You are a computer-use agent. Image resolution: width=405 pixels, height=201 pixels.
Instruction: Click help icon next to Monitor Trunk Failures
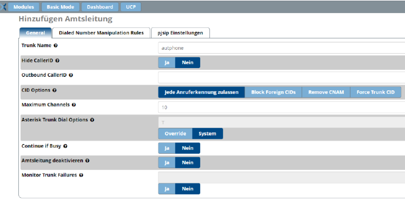81,175
